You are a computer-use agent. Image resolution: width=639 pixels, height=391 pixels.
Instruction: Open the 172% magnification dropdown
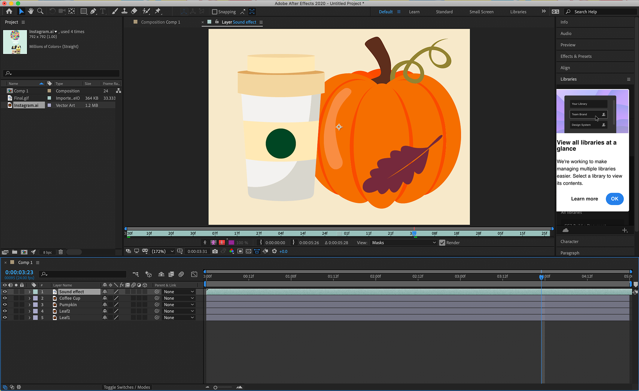tap(162, 251)
